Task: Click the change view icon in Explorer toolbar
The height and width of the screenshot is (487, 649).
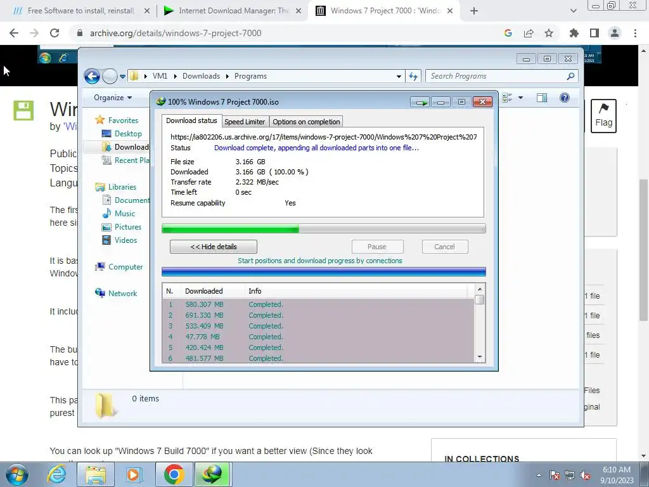Action: point(508,98)
